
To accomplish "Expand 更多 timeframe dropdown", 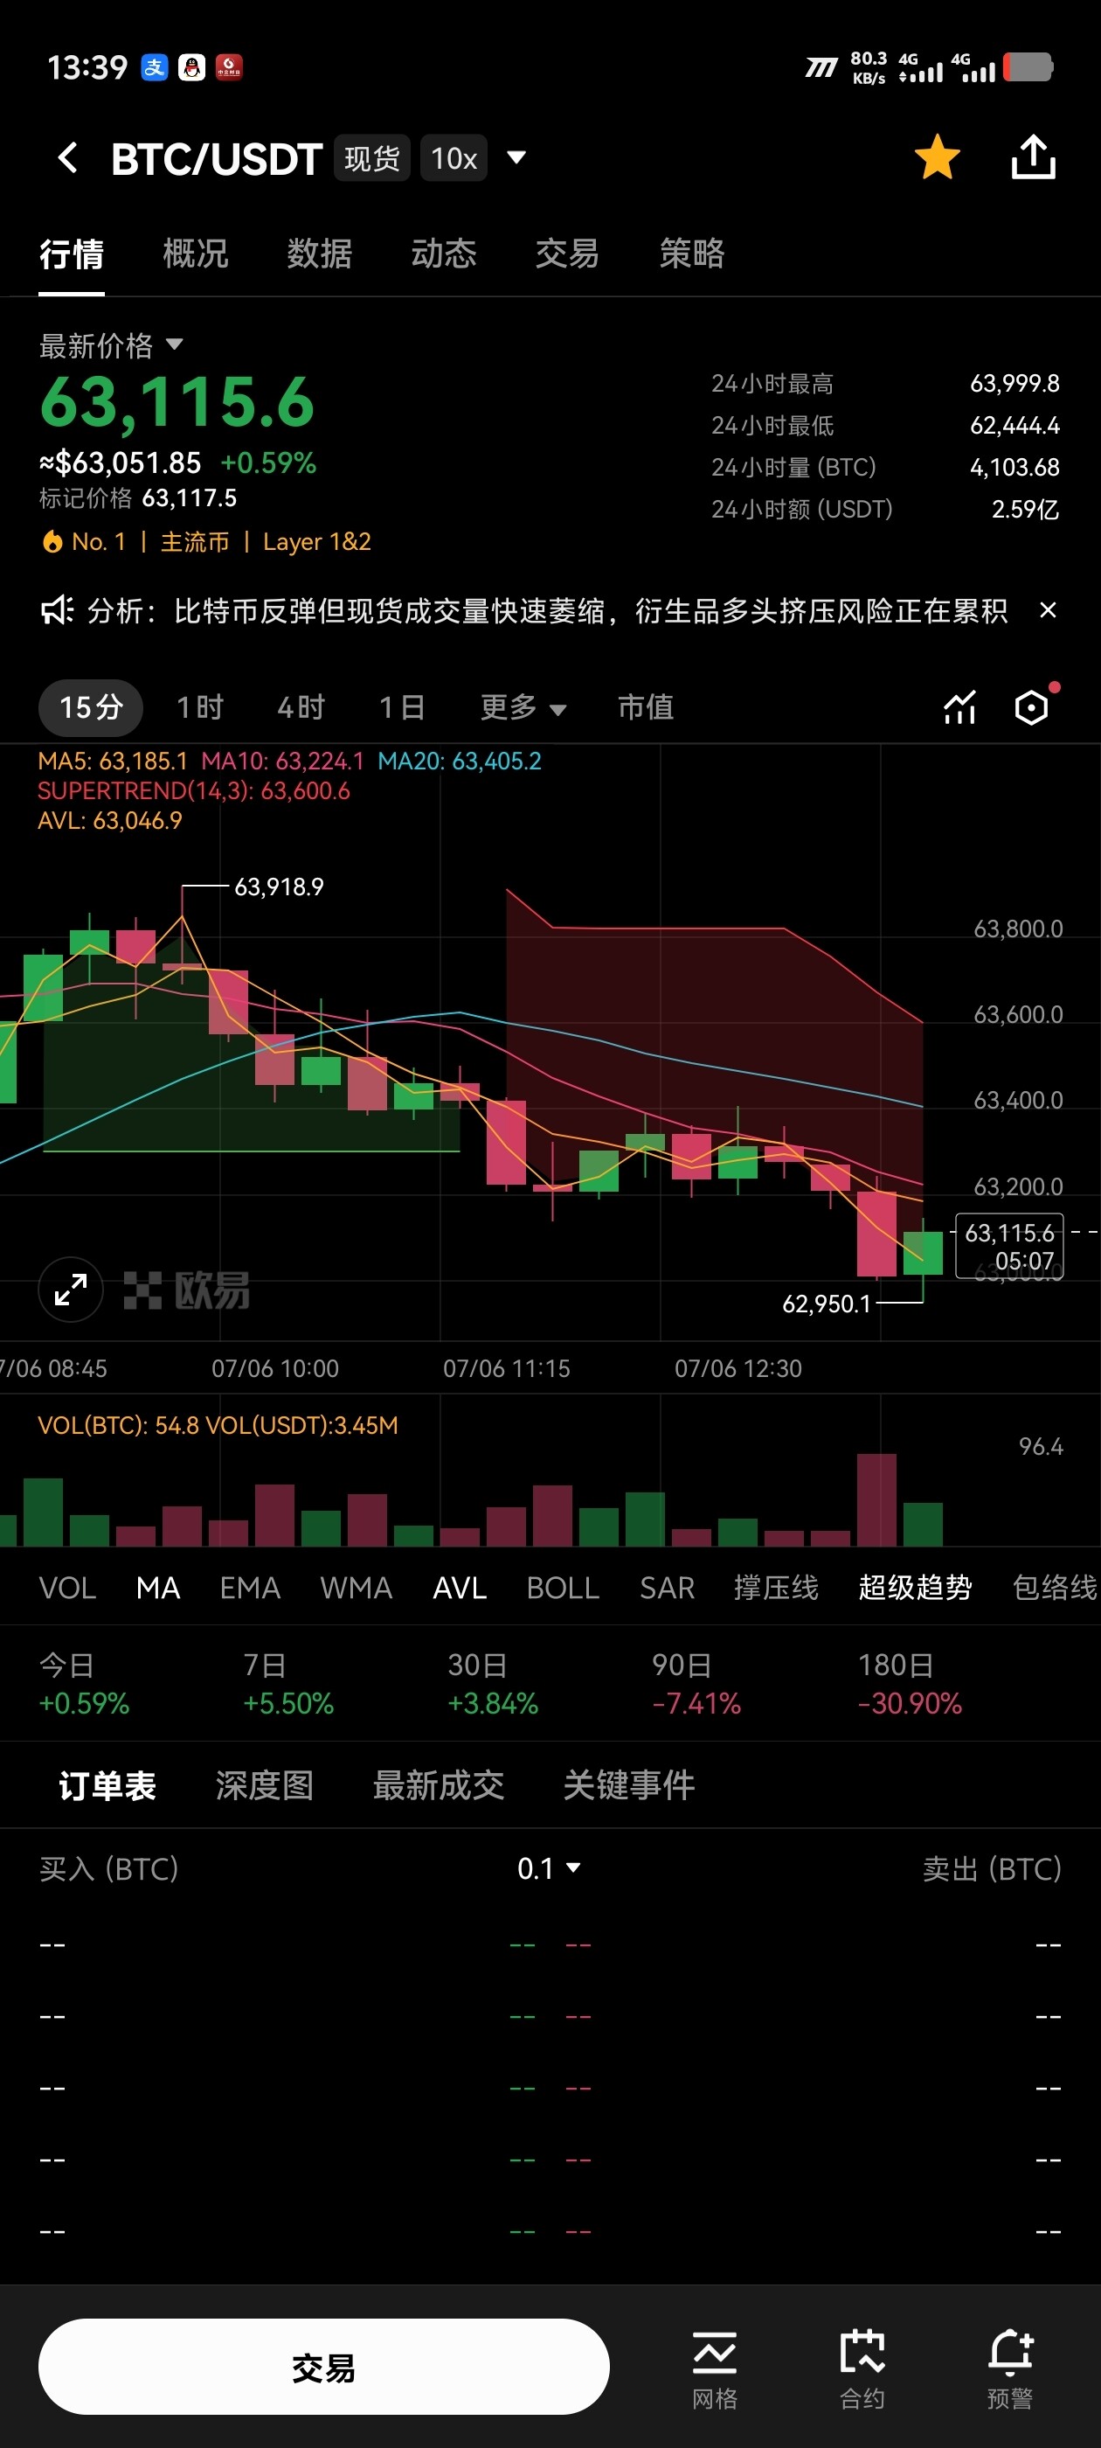I will click(523, 707).
